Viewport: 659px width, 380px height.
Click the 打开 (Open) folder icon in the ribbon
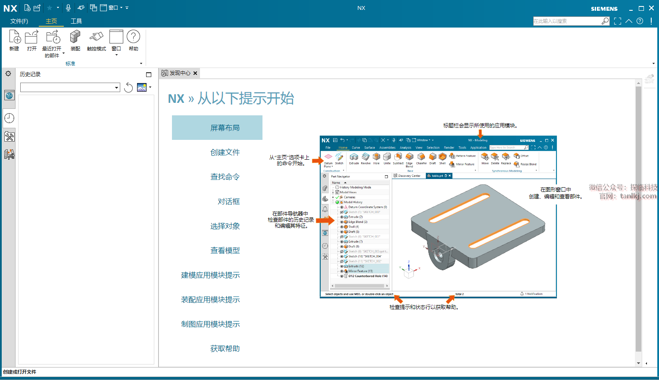[x=31, y=37]
